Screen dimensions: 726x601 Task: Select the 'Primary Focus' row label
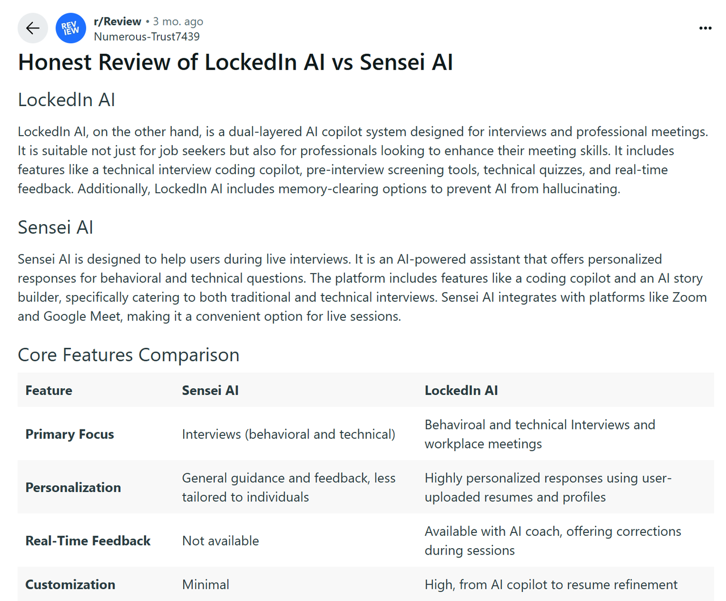70,434
